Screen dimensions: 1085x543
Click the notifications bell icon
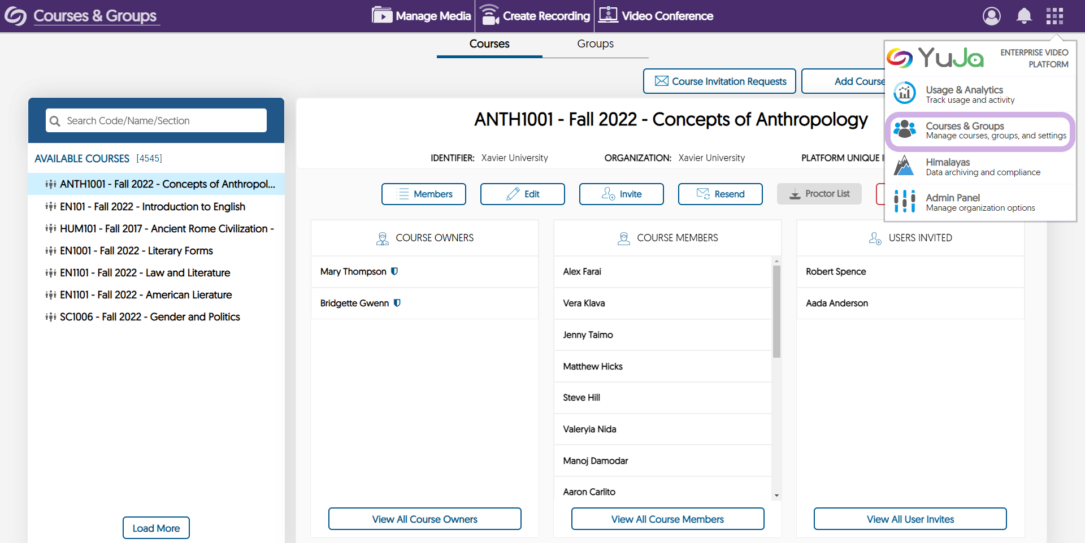(x=1024, y=16)
